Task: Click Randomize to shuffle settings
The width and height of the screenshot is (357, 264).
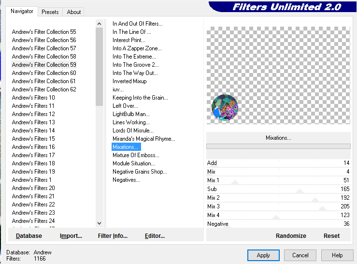Action: pyautogui.click(x=291, y=236)
